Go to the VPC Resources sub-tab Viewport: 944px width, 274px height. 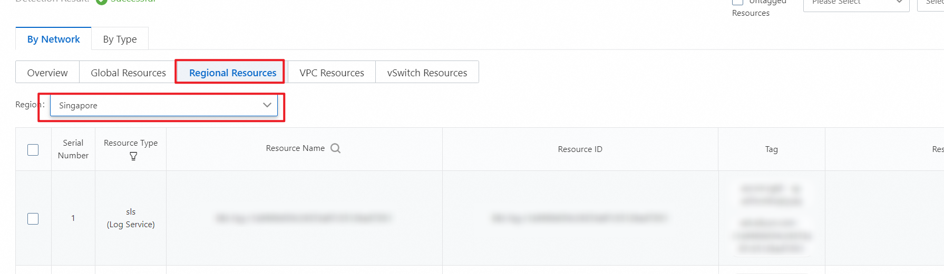(332, 73)
